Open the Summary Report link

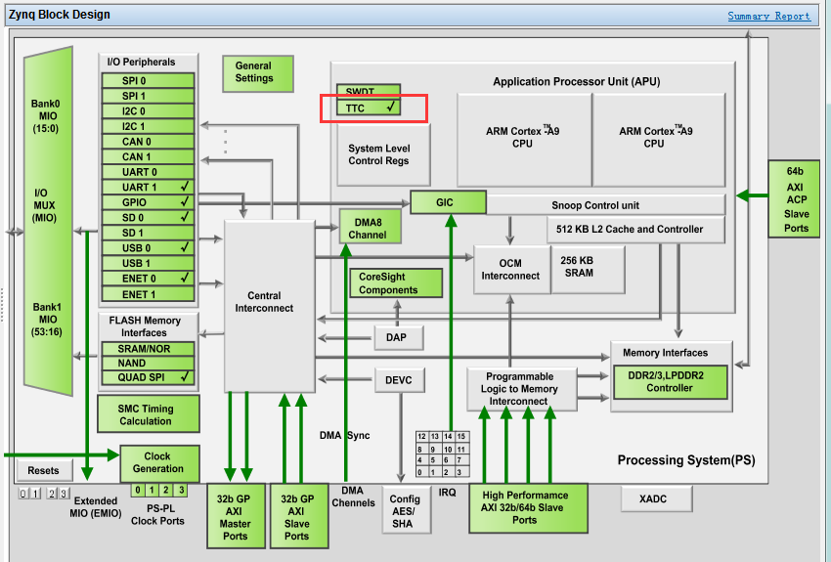768,16
